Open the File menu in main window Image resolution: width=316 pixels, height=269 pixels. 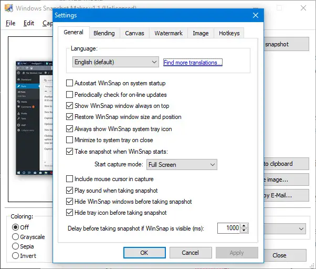point(10,23)
